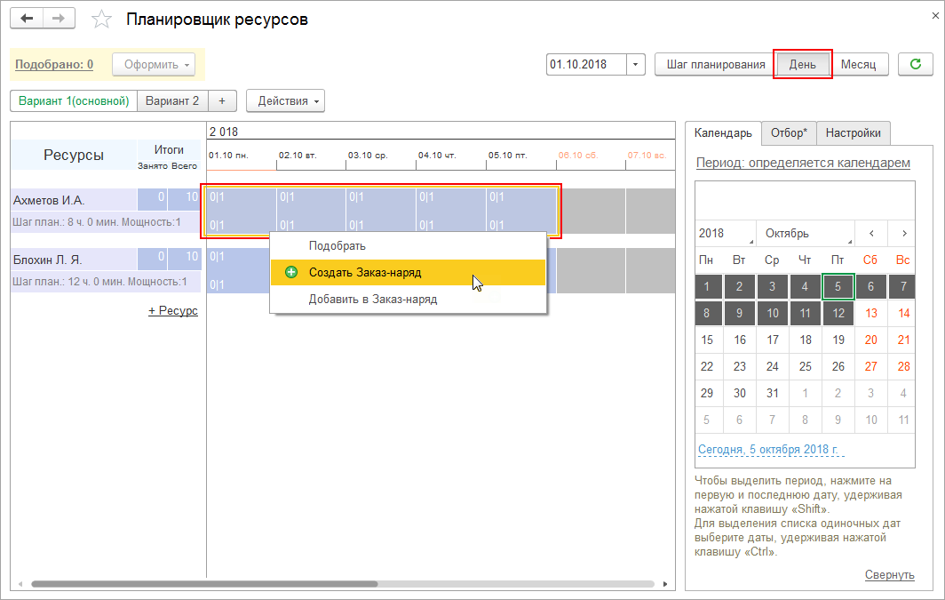The width and height of the screenshot is (945, 600).
Task: Open the Оформить dropdown
Action: point(154,65)
